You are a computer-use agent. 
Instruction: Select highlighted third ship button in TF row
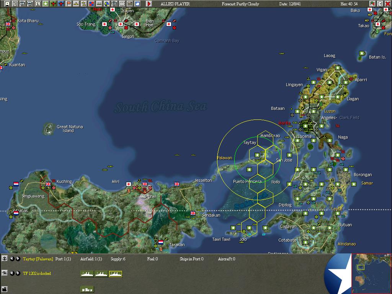tap(116, 274)
